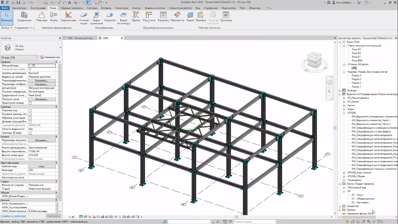Click Изменить for Показать сетки
Image resolution: width=398 pixels, height=224 pixels.
pyautogui.click(x=42, y=99)
